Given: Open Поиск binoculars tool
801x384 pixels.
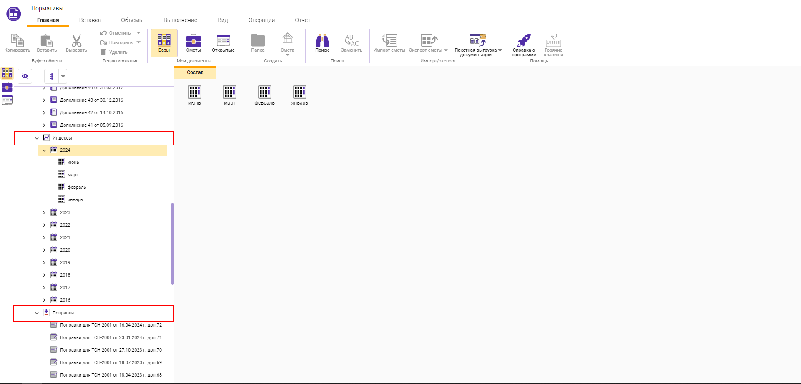Looking at the screenshot, I should (x=322, y=43).
